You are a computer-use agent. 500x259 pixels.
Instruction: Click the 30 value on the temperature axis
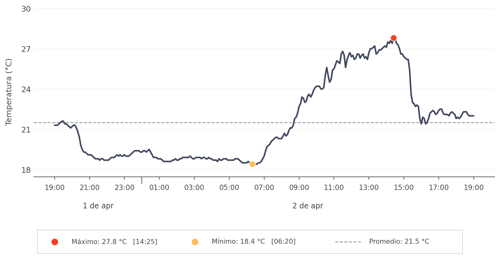(26, 9)
